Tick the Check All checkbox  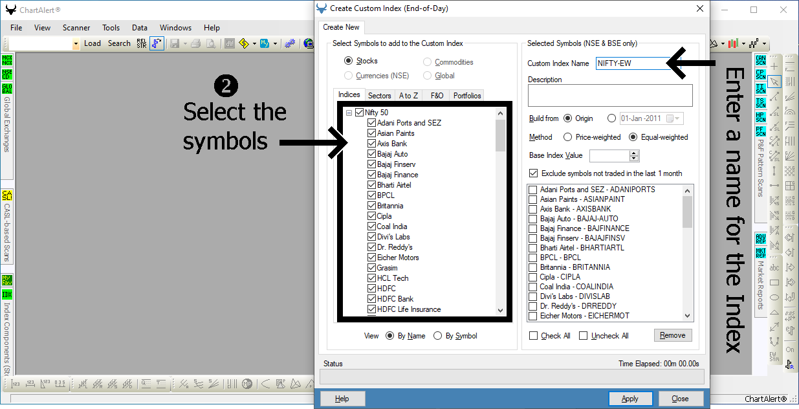(x=534, y=336)
